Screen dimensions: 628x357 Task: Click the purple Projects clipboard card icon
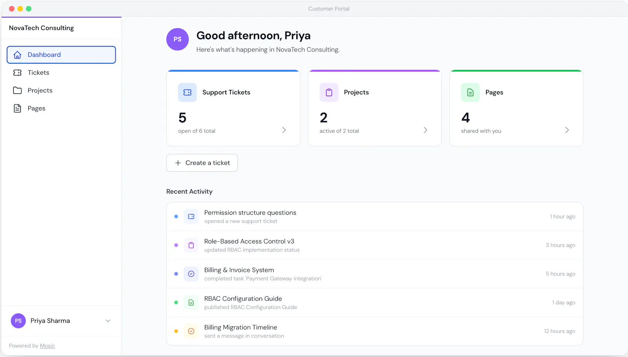click(329, 92)
